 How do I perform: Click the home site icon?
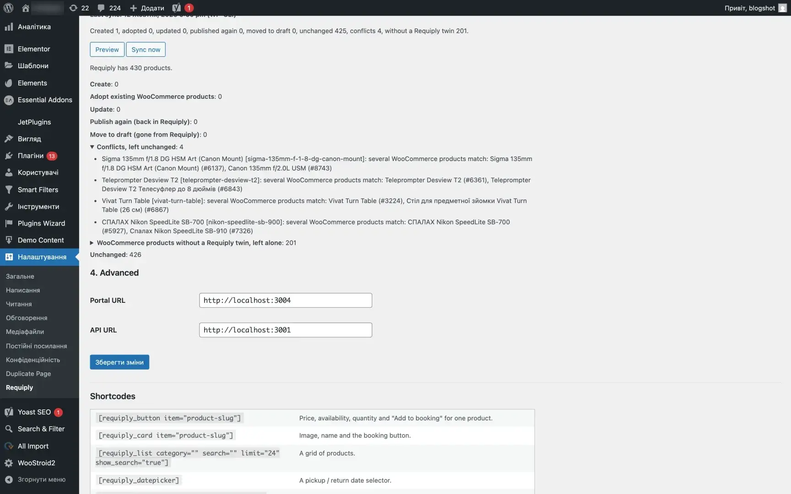pyautogui.click(x=26, y=8)
